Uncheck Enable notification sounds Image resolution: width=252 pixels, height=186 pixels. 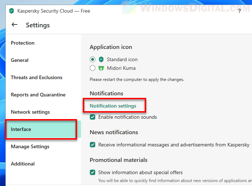click(x=93, y=117)
